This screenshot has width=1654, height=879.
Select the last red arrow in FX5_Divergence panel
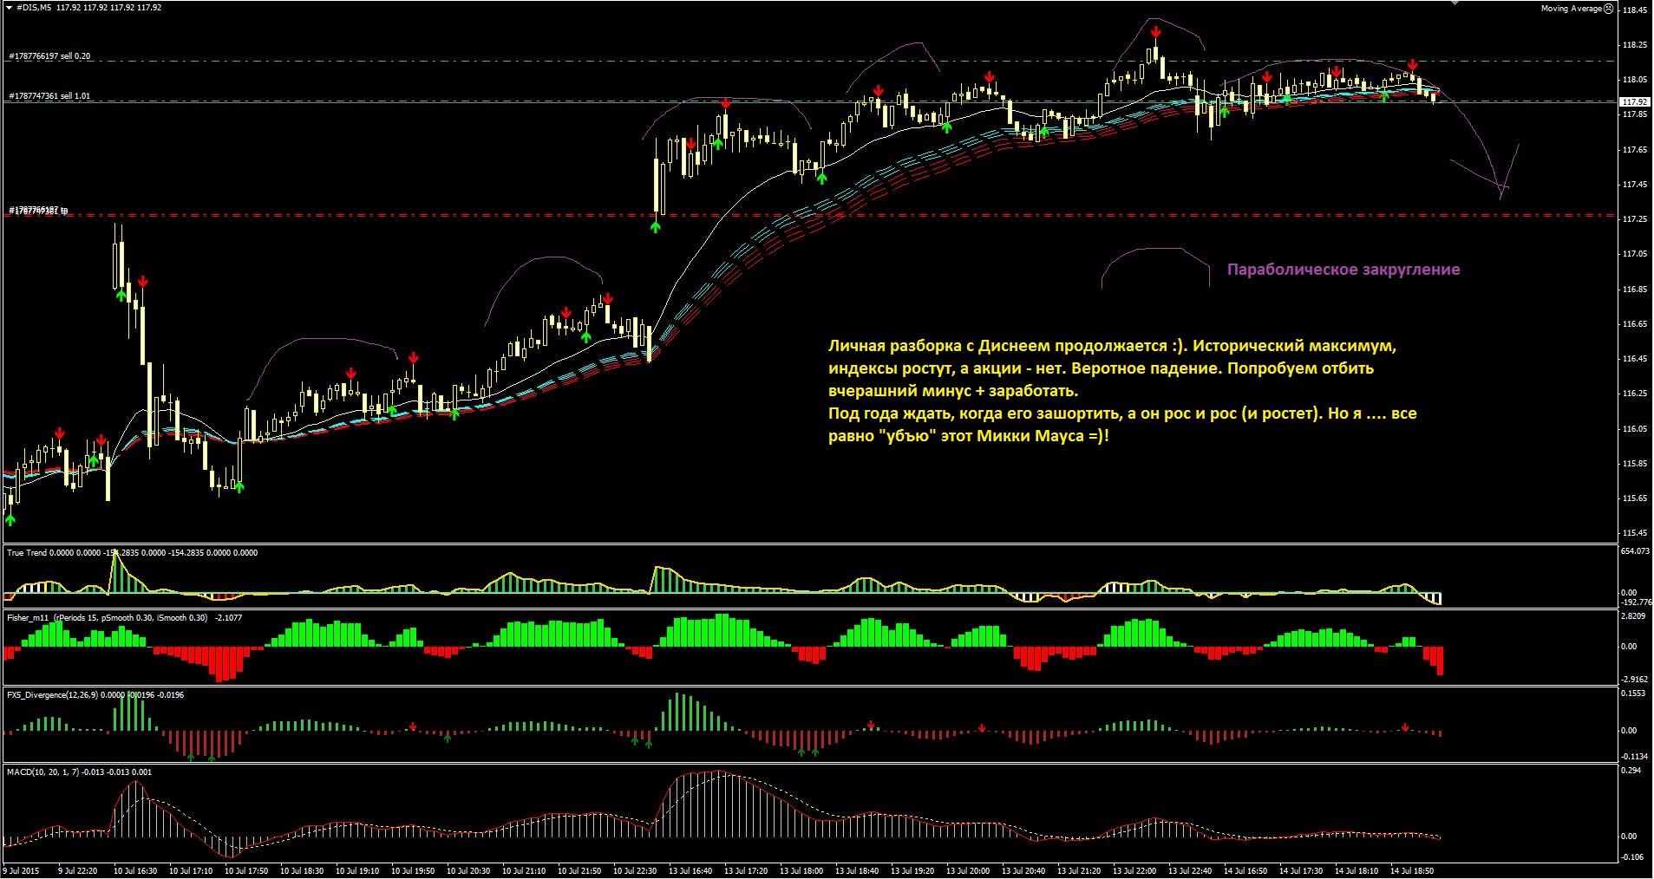pos(1405,727)
